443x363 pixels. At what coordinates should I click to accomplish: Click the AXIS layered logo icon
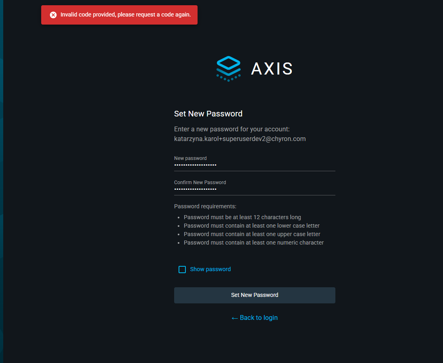pyautogui.click(x=229, y=68)
